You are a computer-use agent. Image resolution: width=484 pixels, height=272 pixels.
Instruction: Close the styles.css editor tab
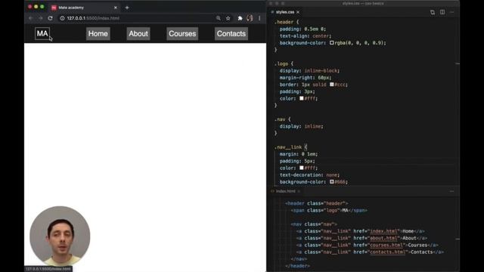pyautogui.click(x=298, y=12)
